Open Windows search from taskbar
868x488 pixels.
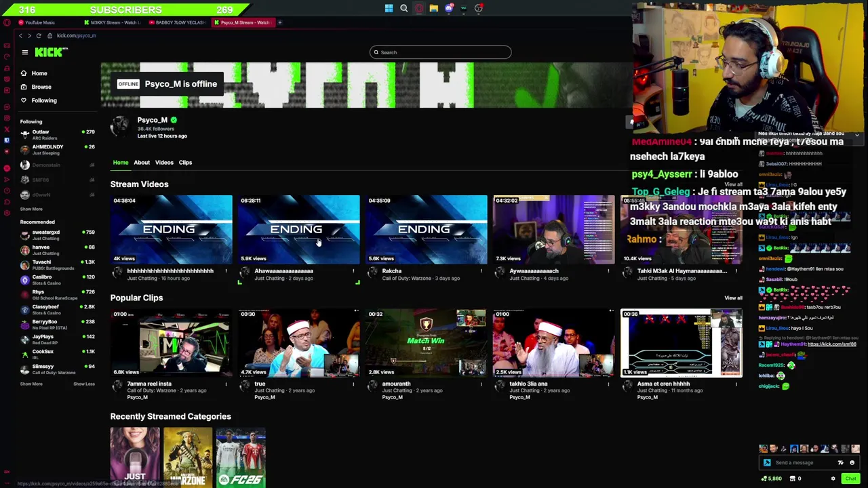pos(404,8)
